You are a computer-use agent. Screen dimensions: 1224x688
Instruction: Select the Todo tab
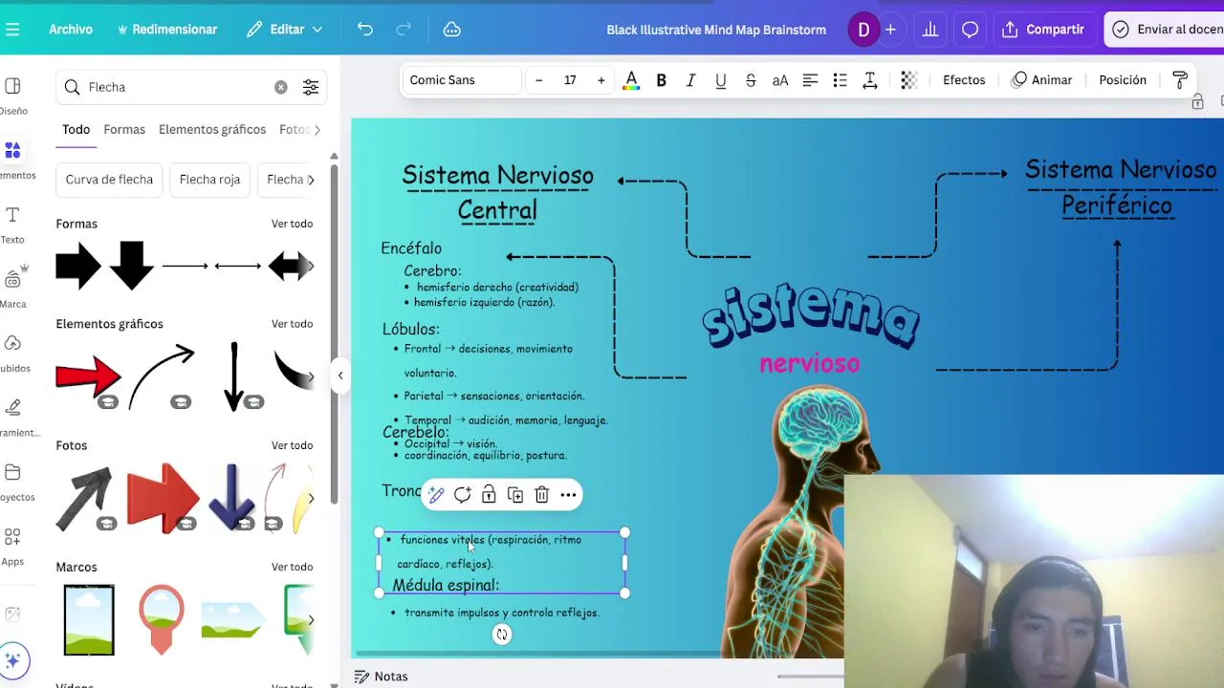pos(76,129)
